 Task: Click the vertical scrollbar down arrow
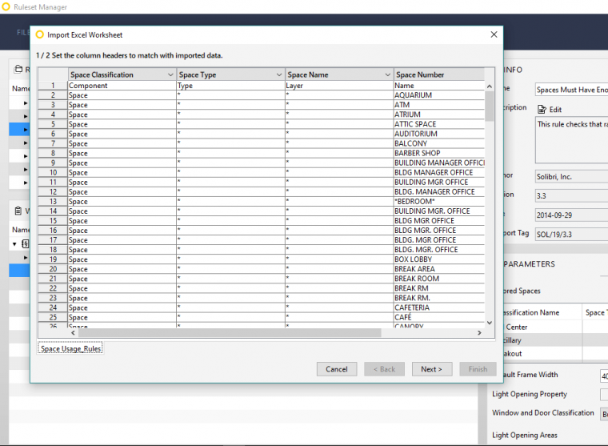(x=490, y=323)
